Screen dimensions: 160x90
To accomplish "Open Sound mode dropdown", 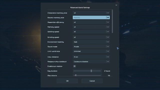I will point(91,47).
